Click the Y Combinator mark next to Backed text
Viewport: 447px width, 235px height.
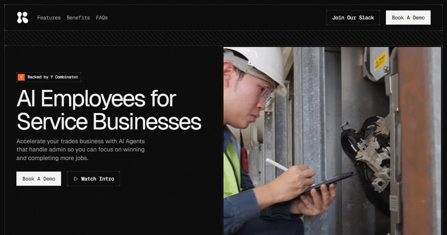click(21, 77)
